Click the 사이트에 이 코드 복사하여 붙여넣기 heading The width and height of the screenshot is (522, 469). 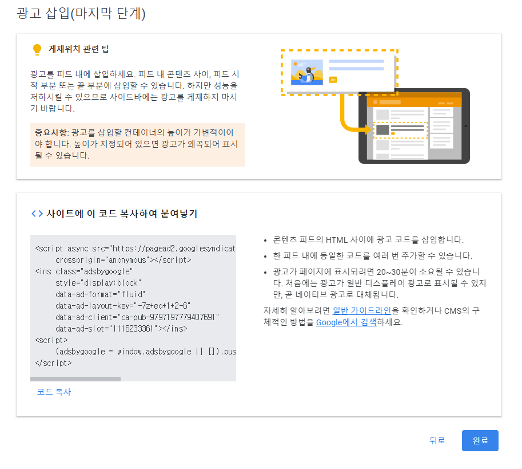point(122,214)
